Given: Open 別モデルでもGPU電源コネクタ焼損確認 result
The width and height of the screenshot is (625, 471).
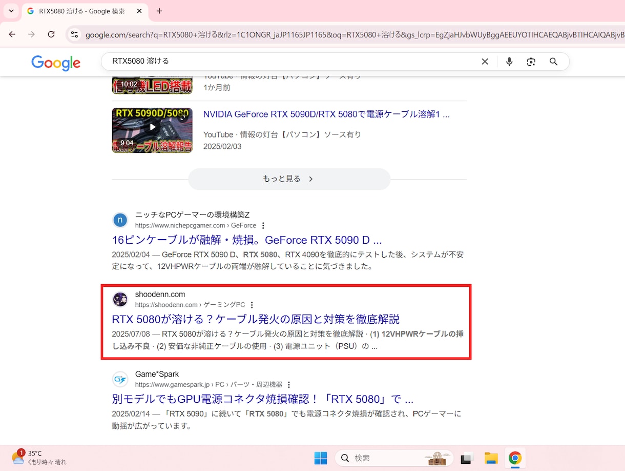Looking at the screenshot, I should pos(263,399).
